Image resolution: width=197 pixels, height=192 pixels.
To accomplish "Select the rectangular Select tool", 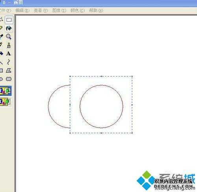I will coord(9,20).
